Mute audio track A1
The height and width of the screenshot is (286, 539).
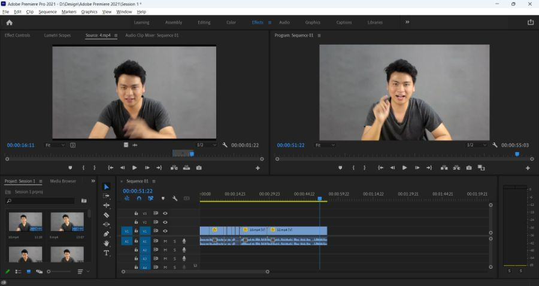[165, 241]
